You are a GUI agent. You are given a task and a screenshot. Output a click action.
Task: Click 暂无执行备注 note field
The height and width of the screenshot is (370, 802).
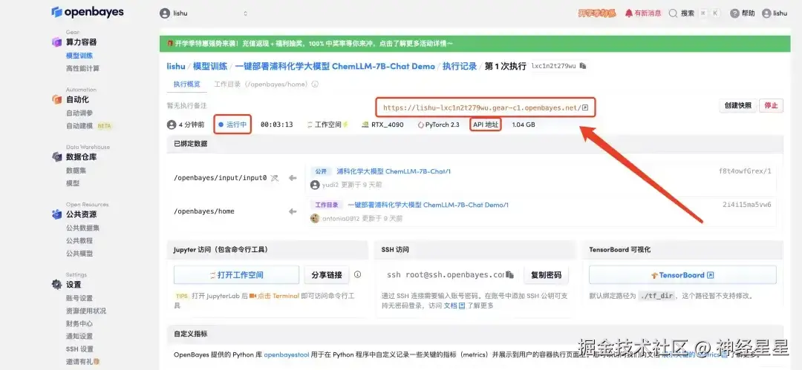point(186,106)
